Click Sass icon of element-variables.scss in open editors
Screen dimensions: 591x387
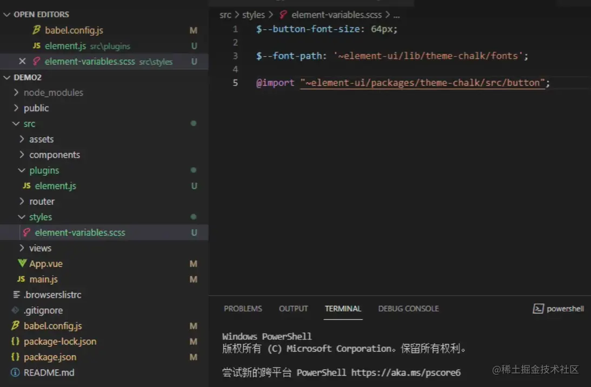pyautogui.click(x=36, y=61)
